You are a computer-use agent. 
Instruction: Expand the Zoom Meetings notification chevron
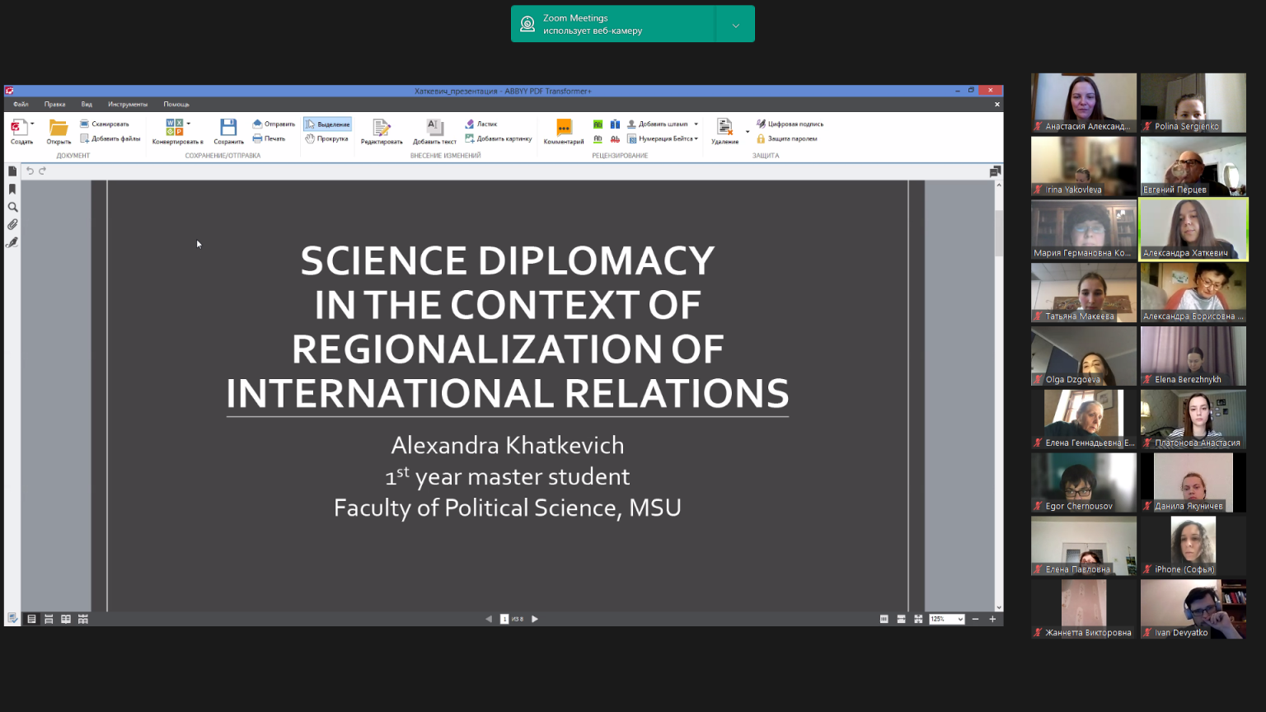pos(735,25)
